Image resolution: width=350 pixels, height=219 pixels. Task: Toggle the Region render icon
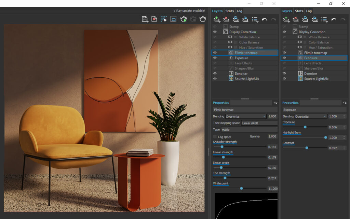click(173, 19)
